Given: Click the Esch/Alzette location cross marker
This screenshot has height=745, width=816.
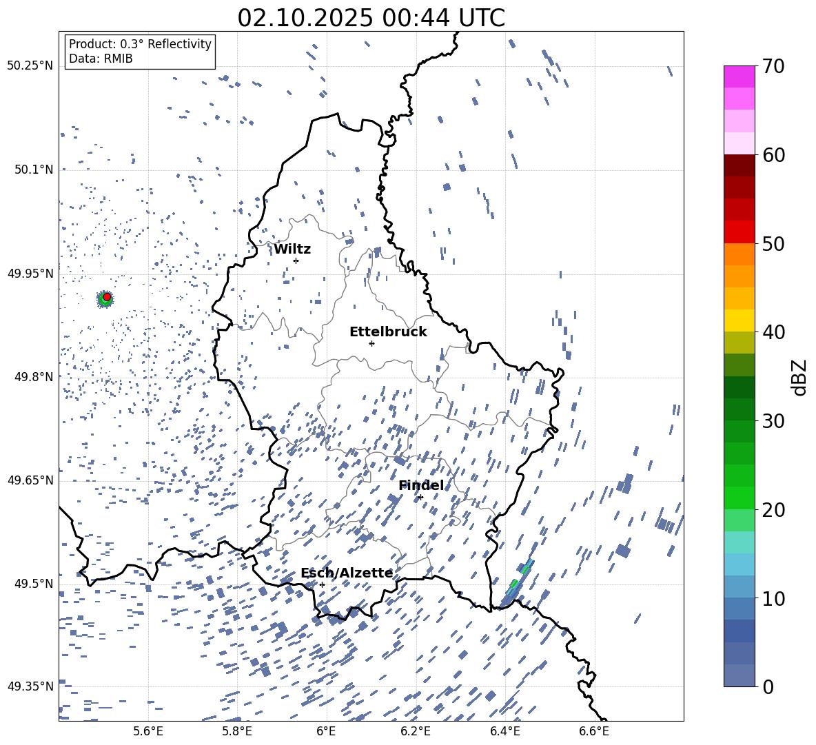Looking at the screenshot, I should click(x=322, y=584).
